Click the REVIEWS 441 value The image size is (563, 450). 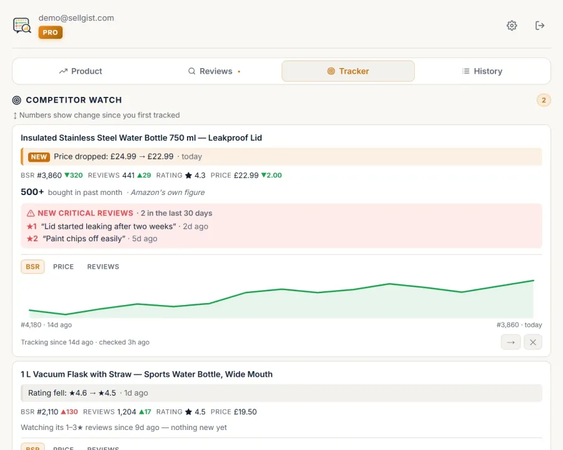point(128,176)
